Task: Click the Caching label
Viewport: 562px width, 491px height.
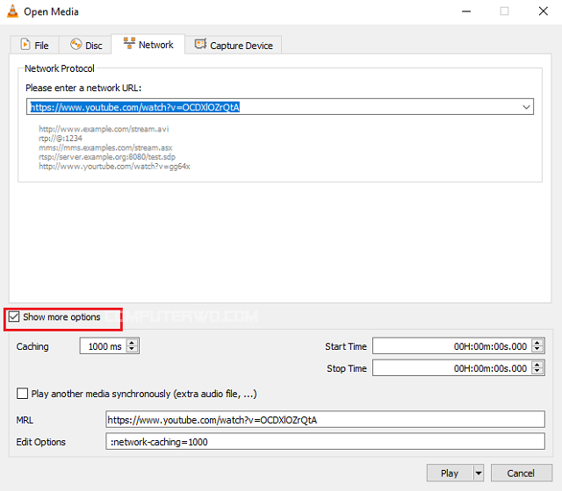Action: (x=32, y=346)
